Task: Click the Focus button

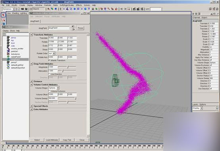Action: coord(80,28)
